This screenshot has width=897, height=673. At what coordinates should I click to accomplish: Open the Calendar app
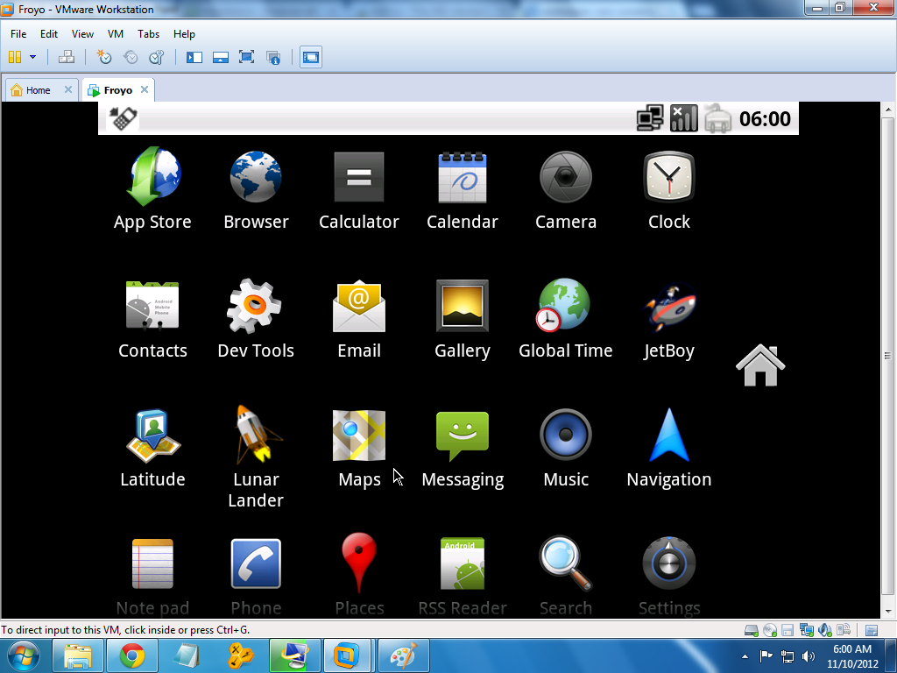point(463,189)
